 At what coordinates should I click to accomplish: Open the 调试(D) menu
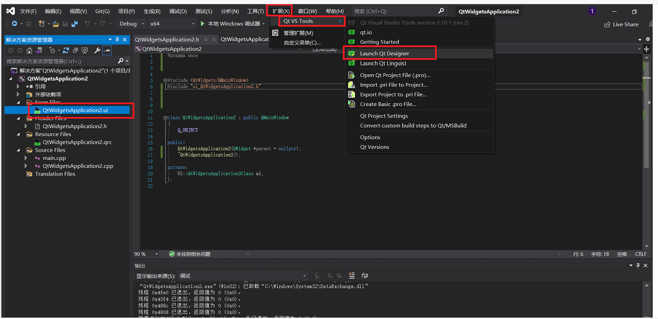[x=178, y=11]
